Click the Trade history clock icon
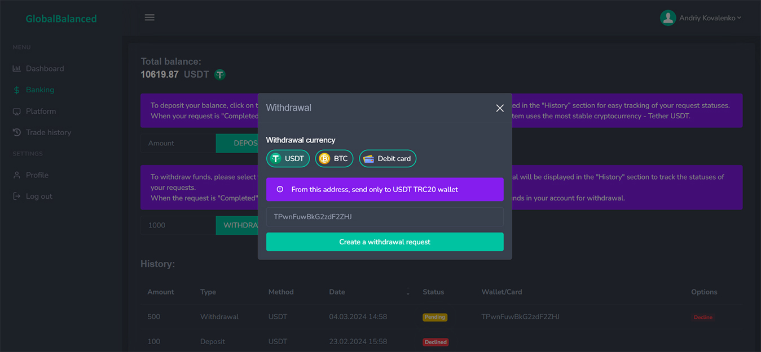The image size is (761, 352). (x=16, y=132)
